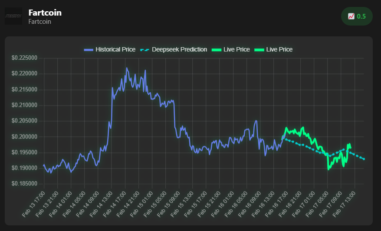Click the Feb 16 01:00 axis label

[x=223, y=204]
